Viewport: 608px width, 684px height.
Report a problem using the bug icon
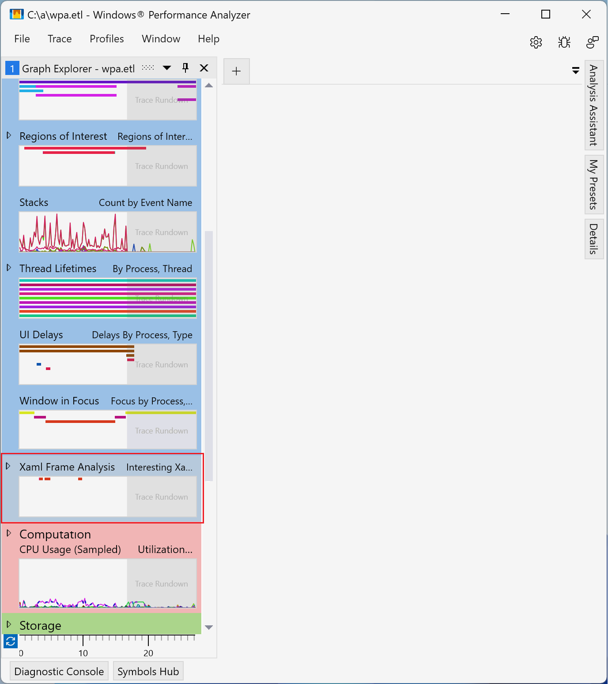(x=564, y=42)
